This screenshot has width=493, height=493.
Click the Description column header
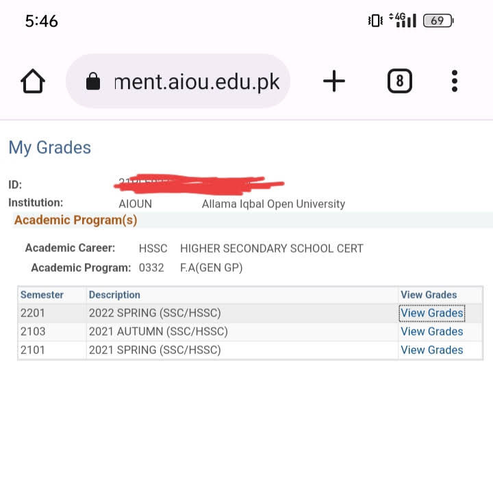[x=114, y=294]
